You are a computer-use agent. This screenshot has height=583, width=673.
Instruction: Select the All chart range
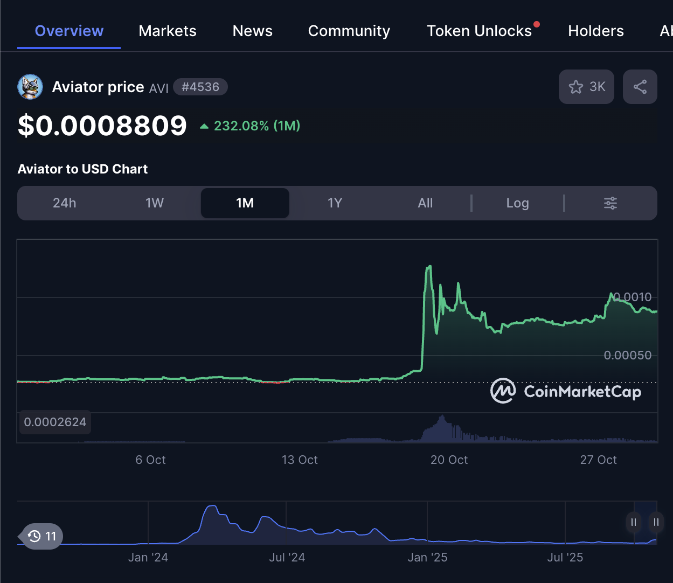click(426, 203)
